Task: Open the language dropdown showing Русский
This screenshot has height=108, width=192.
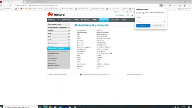Action: click(x=120, y=12)
